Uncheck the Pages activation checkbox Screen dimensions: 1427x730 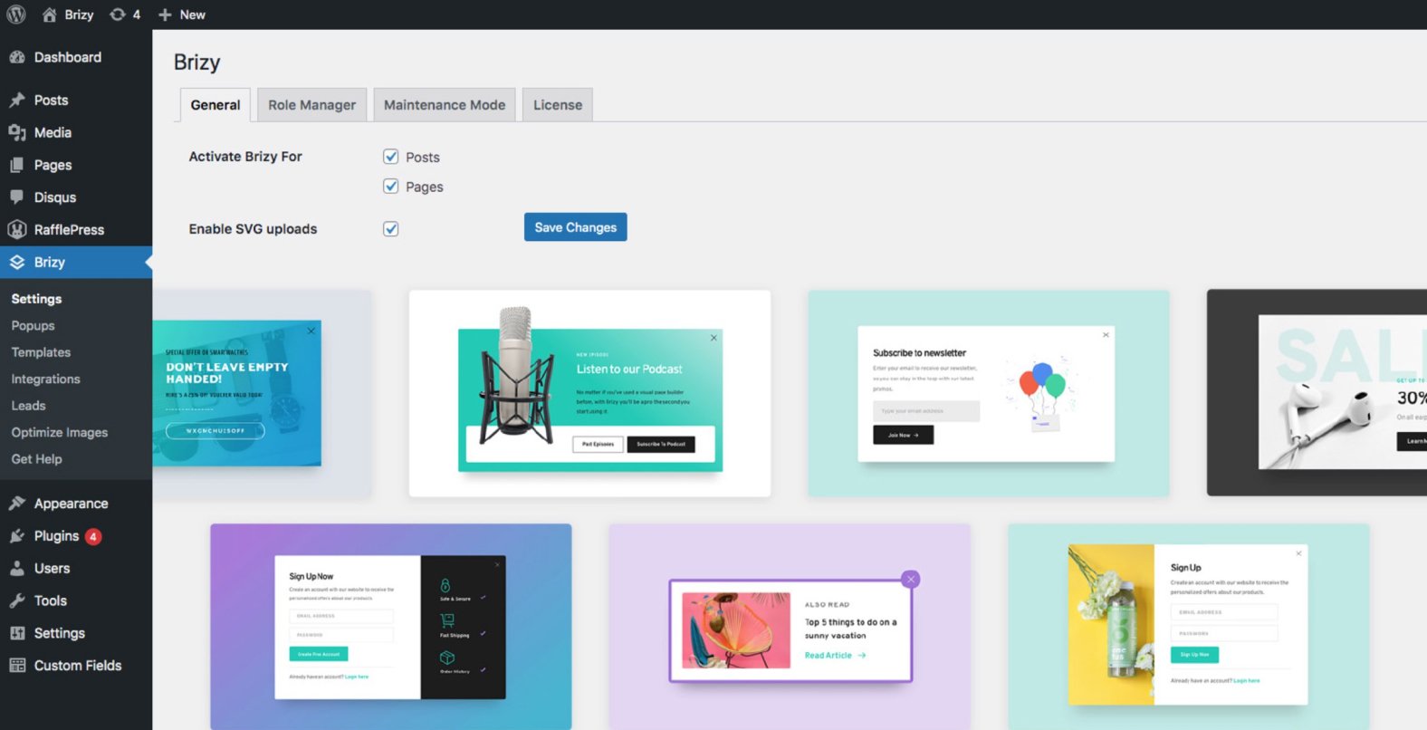[391, 187]
